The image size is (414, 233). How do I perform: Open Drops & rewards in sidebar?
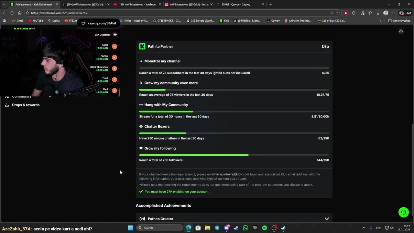click(x=26, y=105)
